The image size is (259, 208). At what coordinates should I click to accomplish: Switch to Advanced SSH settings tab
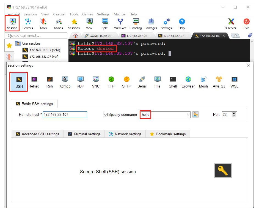(x=37, y=134)
